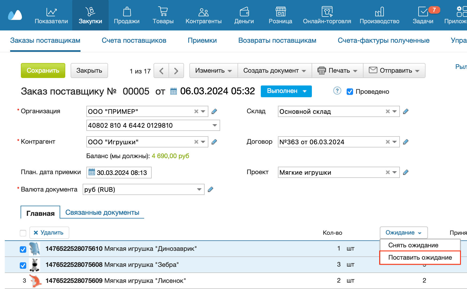Tick the select-all checkbox near Удалить
This screenshot has width=467, height=289.
click(23, 233)
